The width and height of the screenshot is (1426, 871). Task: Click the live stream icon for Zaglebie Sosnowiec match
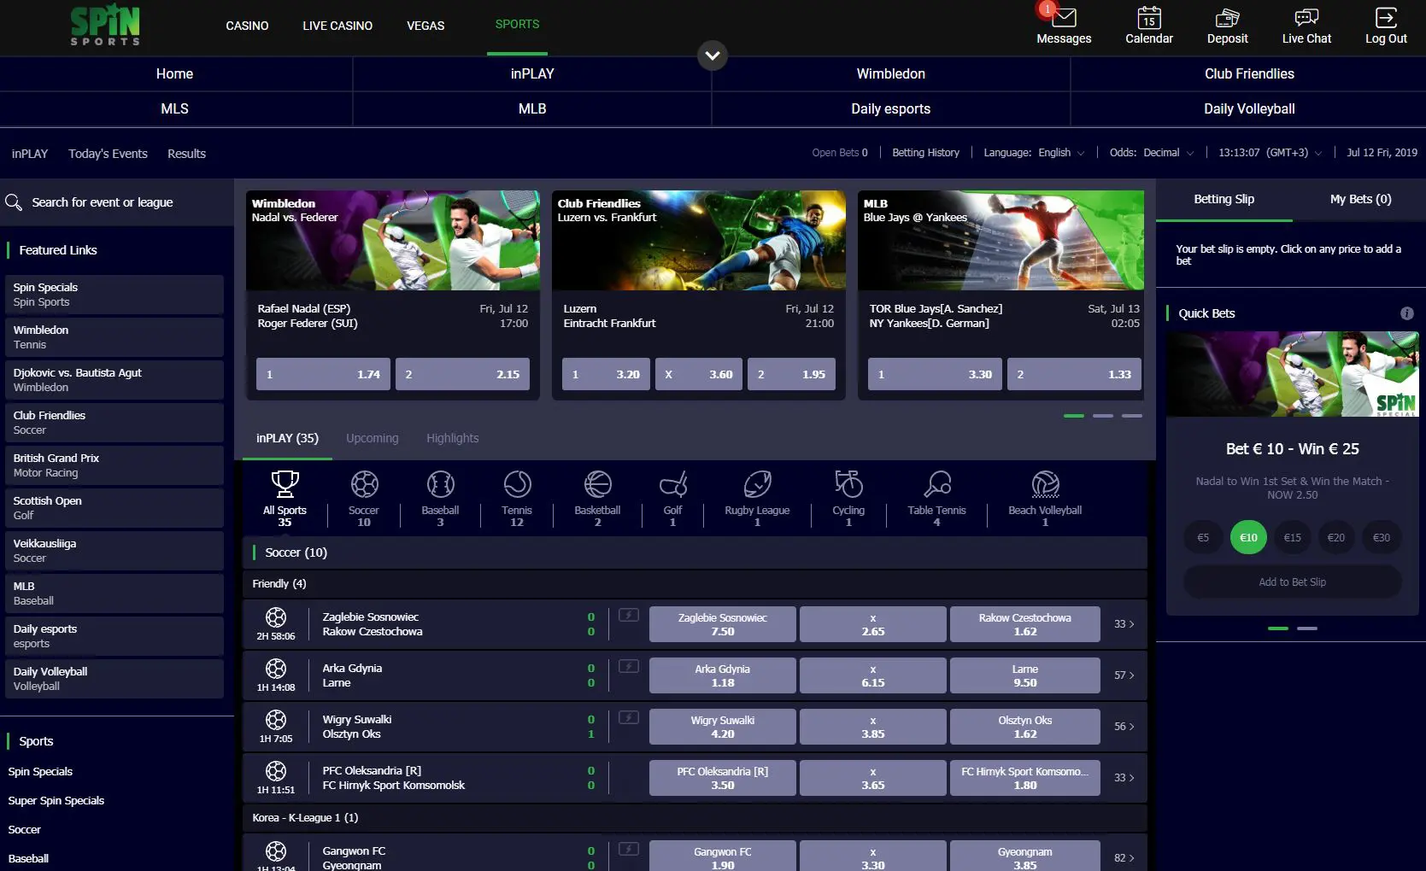[629, 615]
